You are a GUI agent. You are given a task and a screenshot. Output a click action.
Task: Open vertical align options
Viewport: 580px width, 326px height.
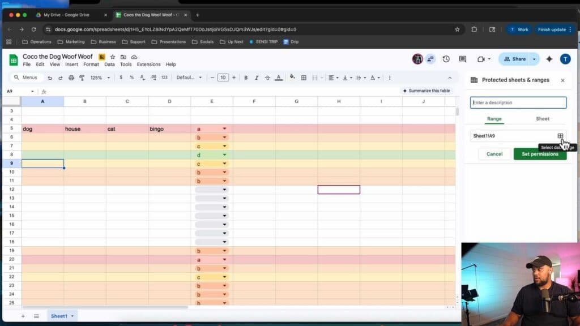pos(347,78)
